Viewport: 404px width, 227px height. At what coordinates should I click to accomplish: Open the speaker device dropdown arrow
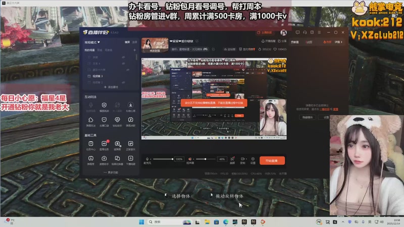point(194,159)
